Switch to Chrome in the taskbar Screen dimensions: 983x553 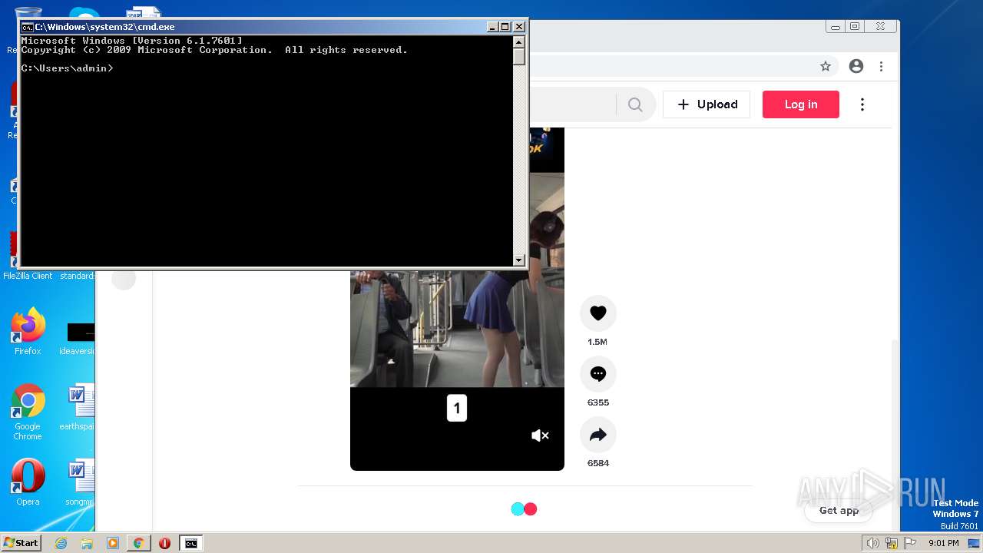point(138,543)
